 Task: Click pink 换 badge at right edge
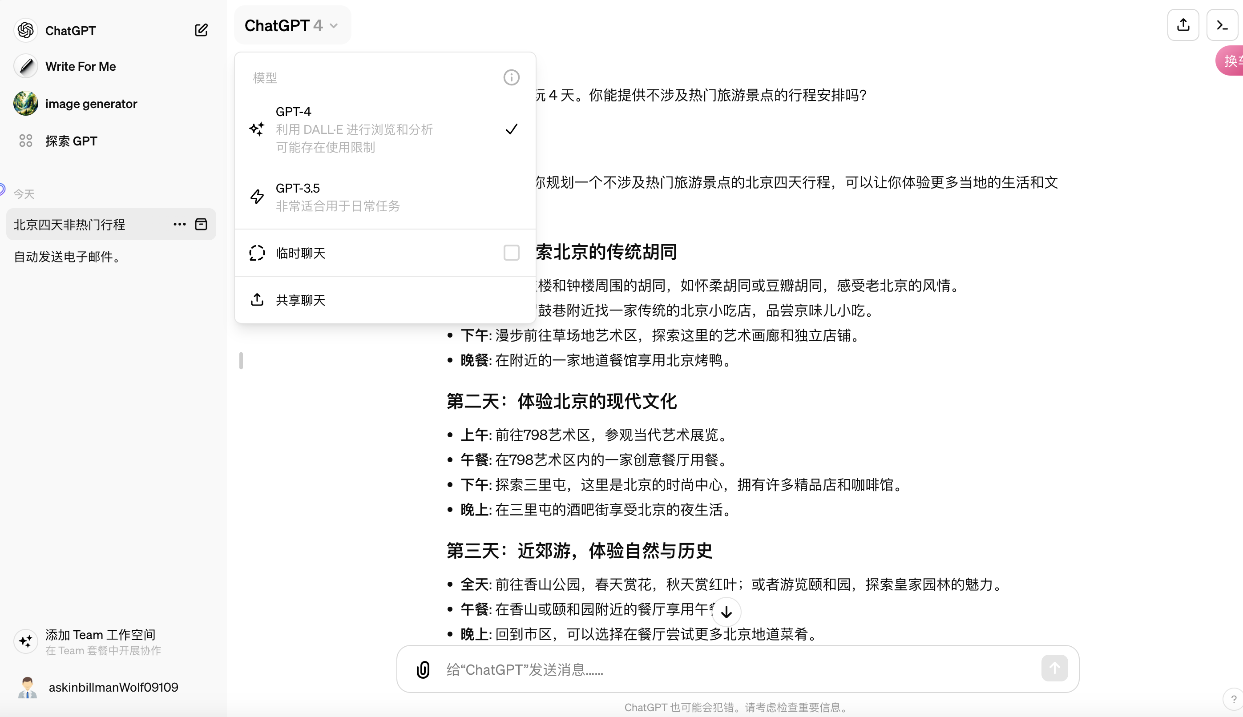click(x=1230, y=60)
